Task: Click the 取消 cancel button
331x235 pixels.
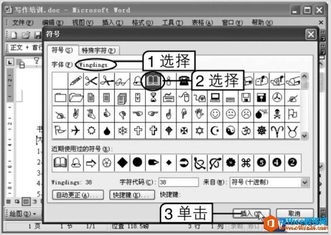Action: [x=295, y=213]
